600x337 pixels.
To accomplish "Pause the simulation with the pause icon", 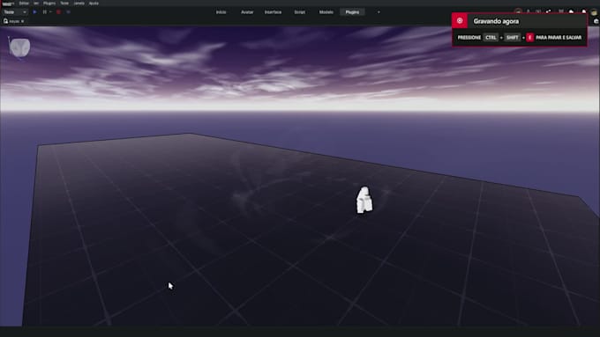I will pyautogui.click(x=45, y=12).
